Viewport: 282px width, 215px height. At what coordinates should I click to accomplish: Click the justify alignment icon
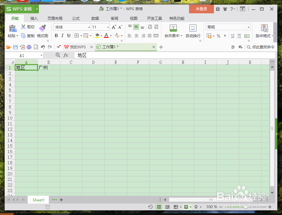click(150, 36)
